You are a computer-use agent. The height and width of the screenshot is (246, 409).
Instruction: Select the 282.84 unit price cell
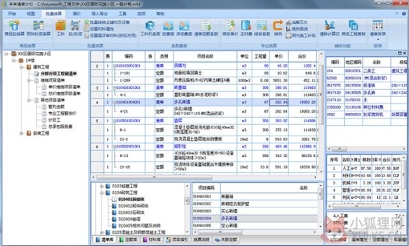279,102
